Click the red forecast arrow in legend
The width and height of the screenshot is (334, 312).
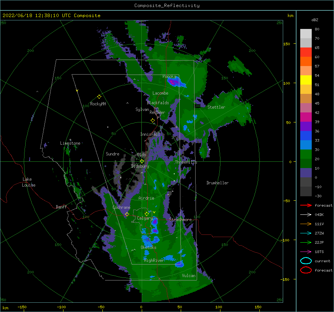point(306,205)
